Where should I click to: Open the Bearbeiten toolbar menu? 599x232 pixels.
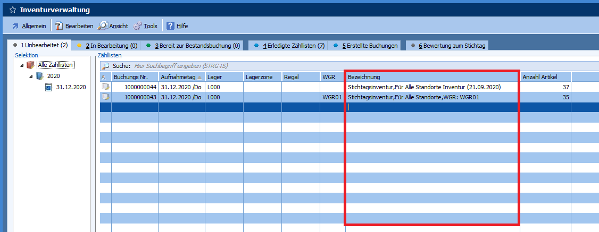coord(74,25)
